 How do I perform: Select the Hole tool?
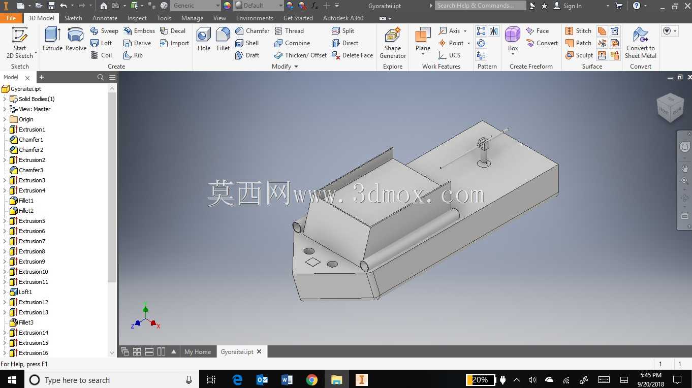tap(204, 40)
